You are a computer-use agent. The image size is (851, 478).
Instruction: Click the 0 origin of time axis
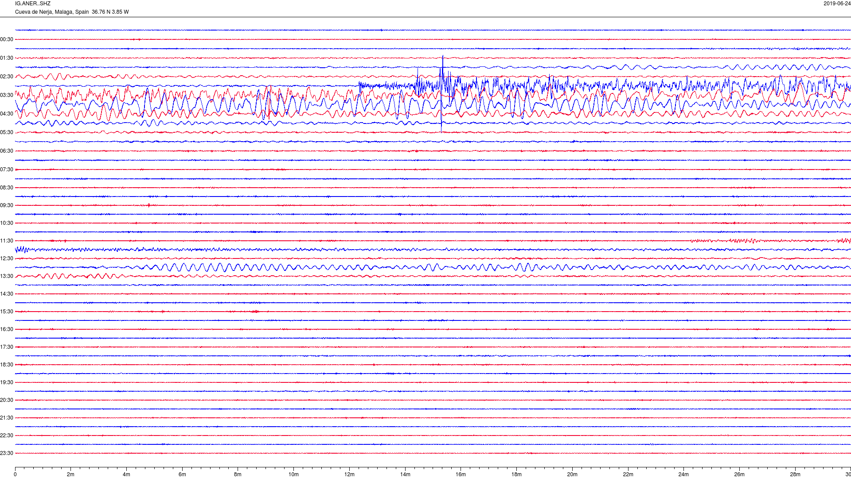pos(15,474)
